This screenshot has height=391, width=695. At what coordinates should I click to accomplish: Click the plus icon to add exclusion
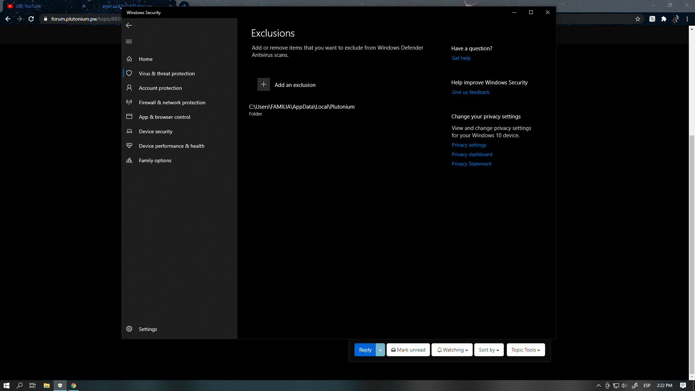(264, 84)
